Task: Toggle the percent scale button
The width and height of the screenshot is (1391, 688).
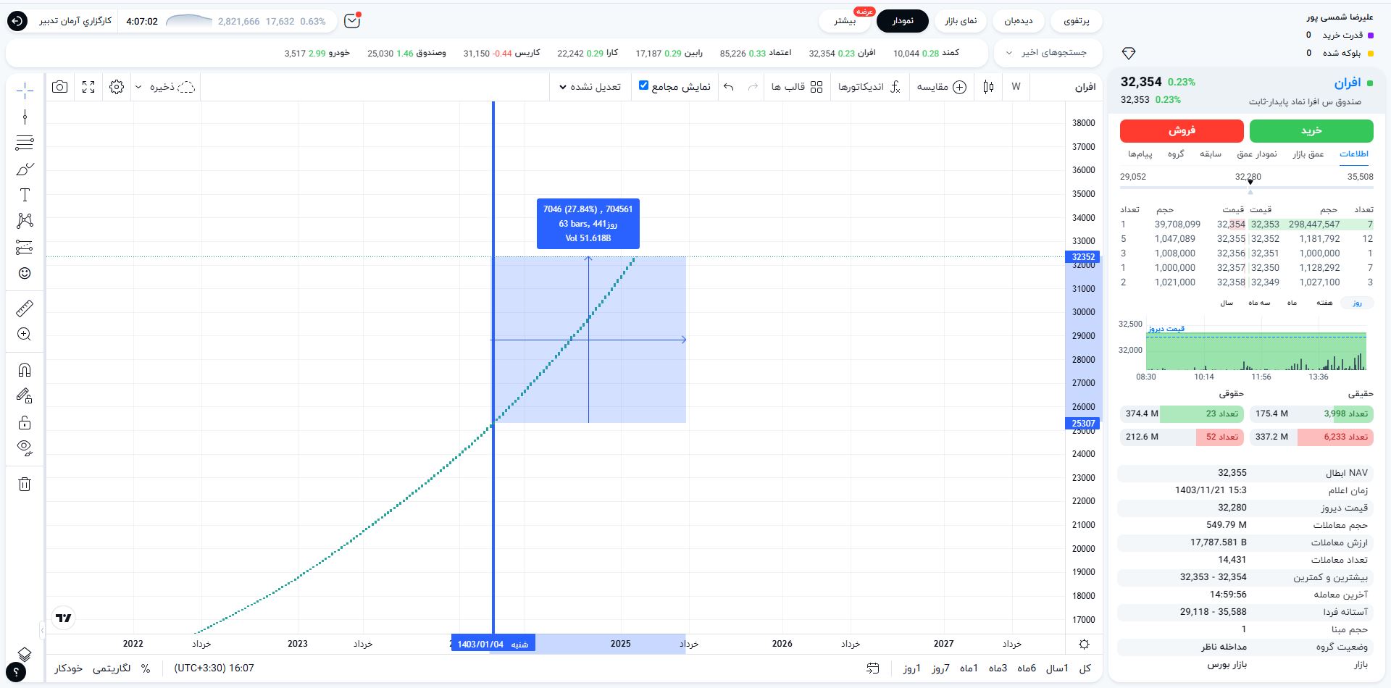Action: [x=146, y=668]
